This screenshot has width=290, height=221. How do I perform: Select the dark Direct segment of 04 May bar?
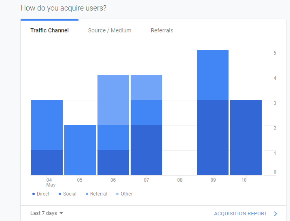pyautogui.click(x=47, y=163)
